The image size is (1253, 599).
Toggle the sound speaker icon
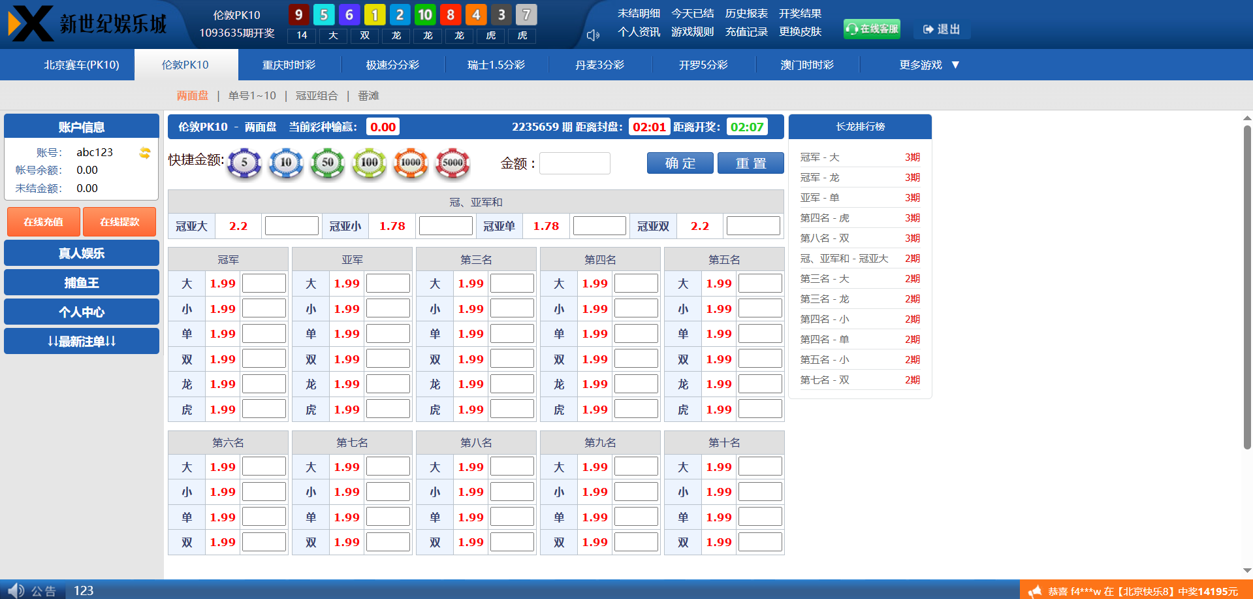[x=593, y=35]
